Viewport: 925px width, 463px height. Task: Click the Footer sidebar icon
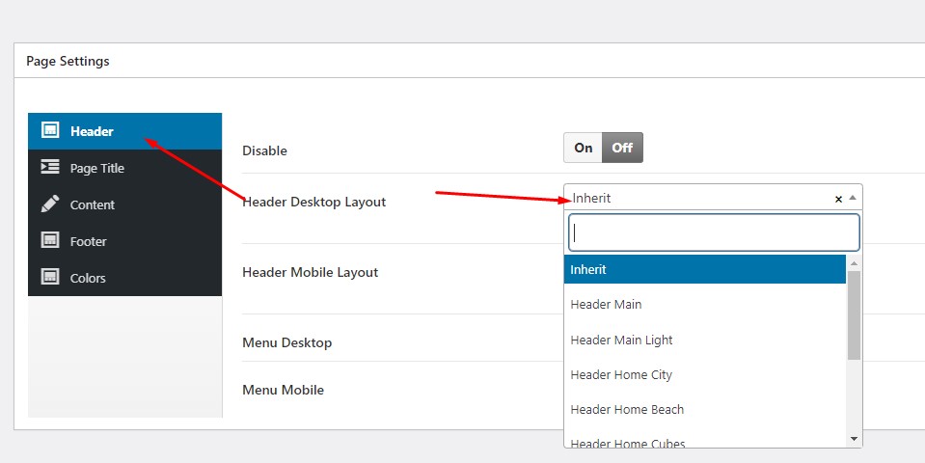pyautogui.click(x=50, y=241)
